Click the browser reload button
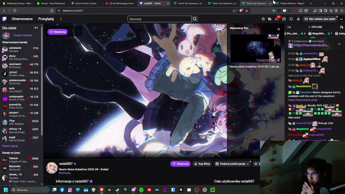The height and width of the screenshot is (194, 345). [x=15, y=11]
